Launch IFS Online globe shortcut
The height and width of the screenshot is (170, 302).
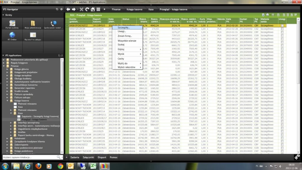tap(12, 36)
